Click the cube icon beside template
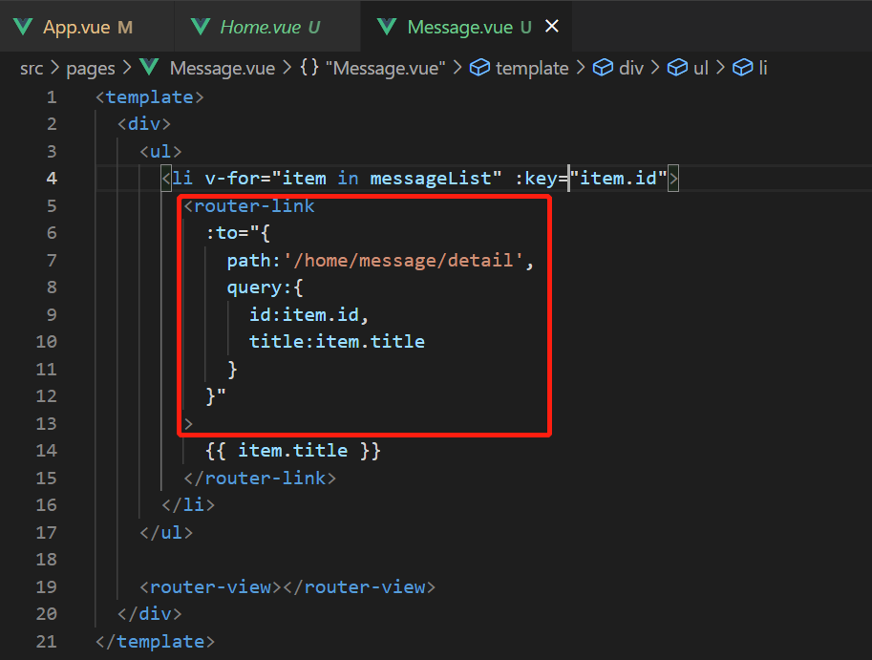872x660 pixels. click(479, 67)
